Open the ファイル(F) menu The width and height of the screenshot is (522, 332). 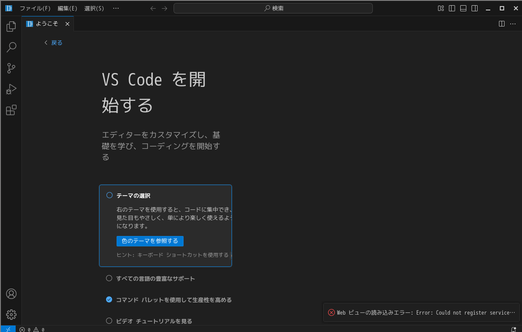pos(35,8)
